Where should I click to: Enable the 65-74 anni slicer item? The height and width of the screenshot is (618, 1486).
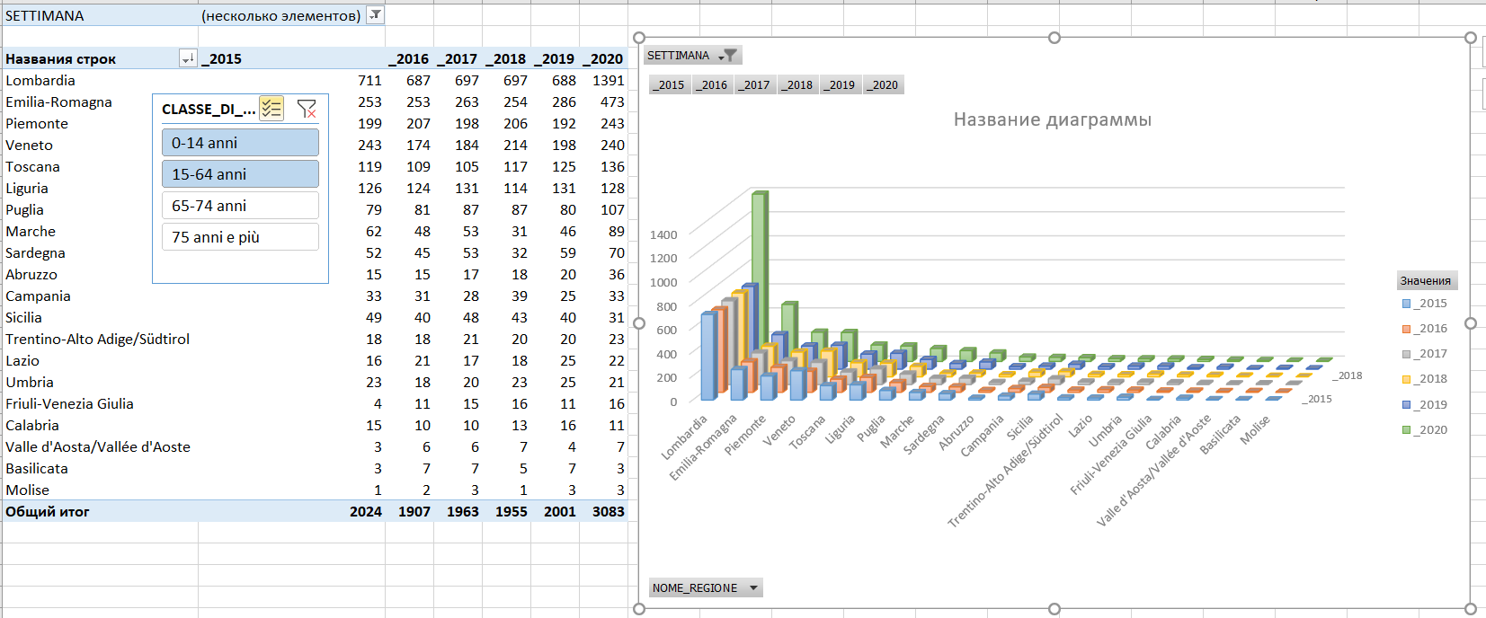point(240,206)
